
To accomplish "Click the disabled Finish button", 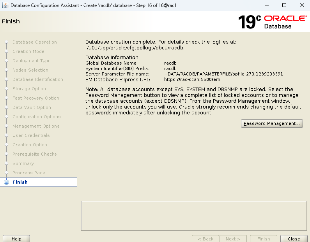I will pos(264,238).
